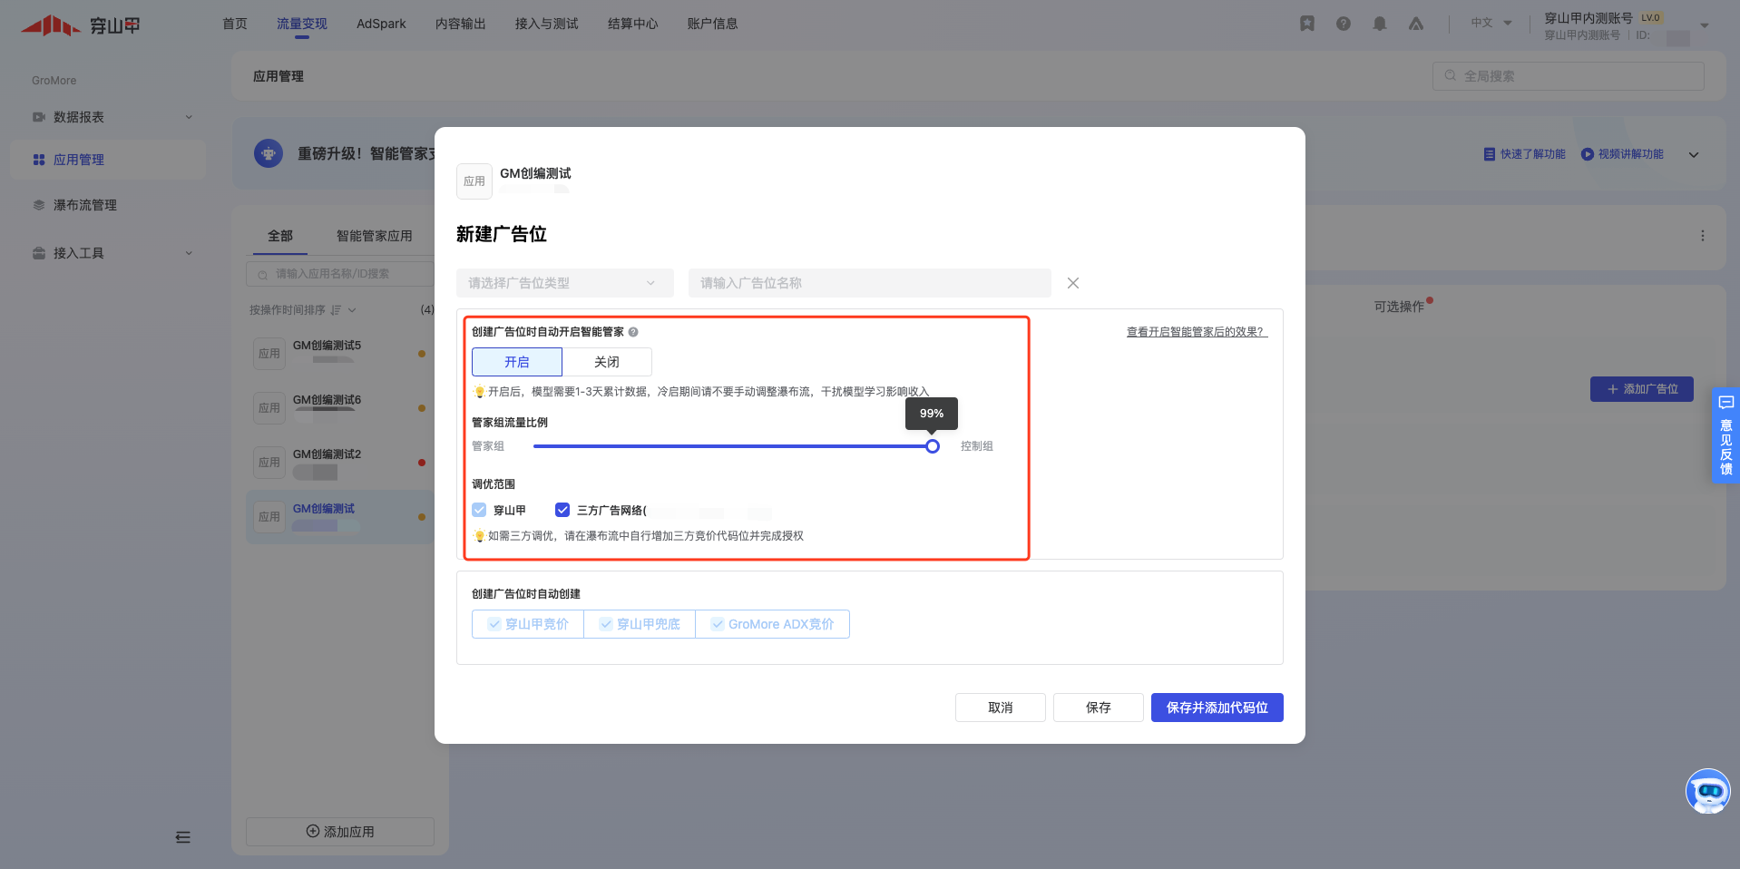Screen dimensions: 1740x869
Task: Open the 接入与测试 nav tab
Action: pyautogui.click(x=547, y=24)
